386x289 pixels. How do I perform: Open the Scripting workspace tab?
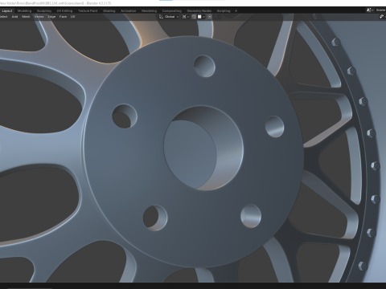[x=224, y=10]
